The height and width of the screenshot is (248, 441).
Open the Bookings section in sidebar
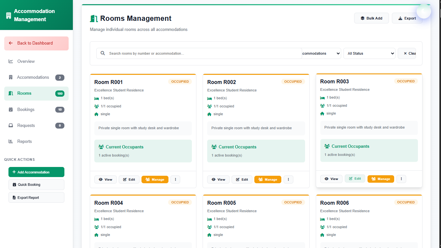[x=26, y=110]
